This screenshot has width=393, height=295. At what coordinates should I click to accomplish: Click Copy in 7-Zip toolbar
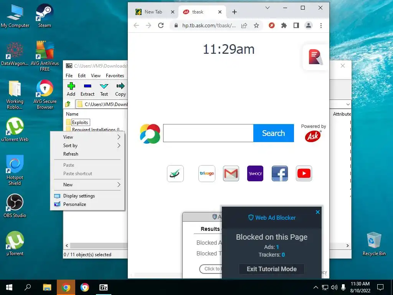coord(121,89)
